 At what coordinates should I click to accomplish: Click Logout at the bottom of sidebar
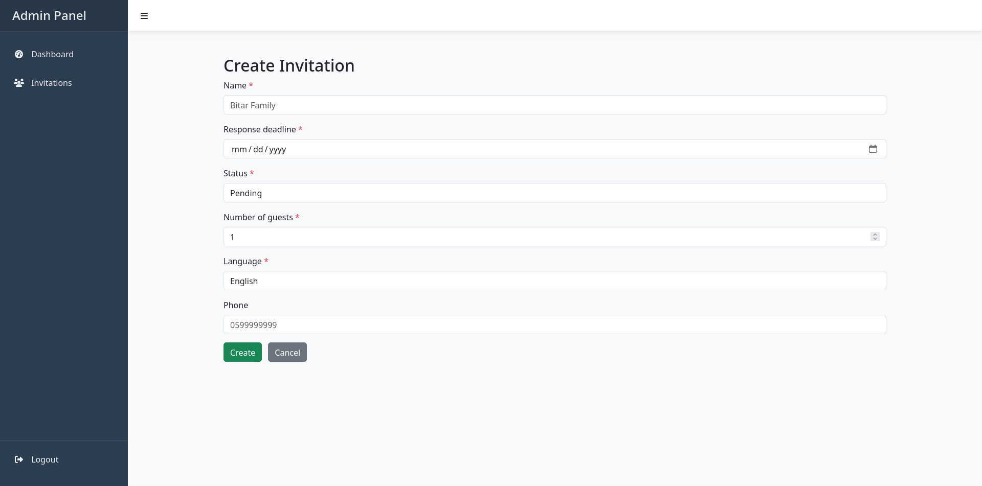click(44, 459)
